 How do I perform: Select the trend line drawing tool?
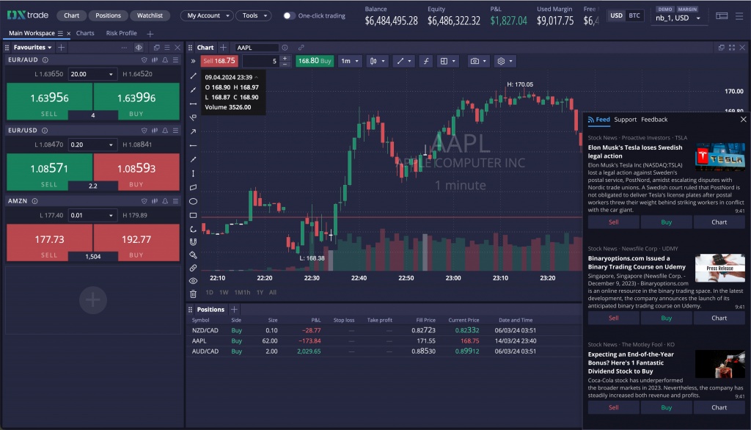[x=193, y=76]
